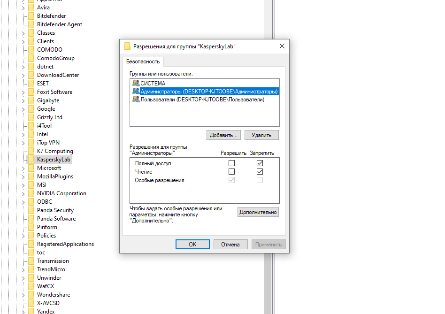Click the ESET folder icon
Viewport: 445px width, 314px height.
point(31,84)
